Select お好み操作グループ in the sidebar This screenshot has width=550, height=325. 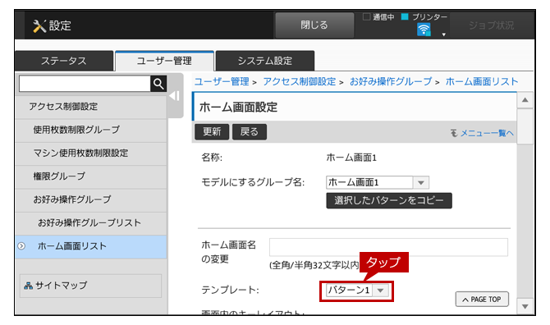91,199
